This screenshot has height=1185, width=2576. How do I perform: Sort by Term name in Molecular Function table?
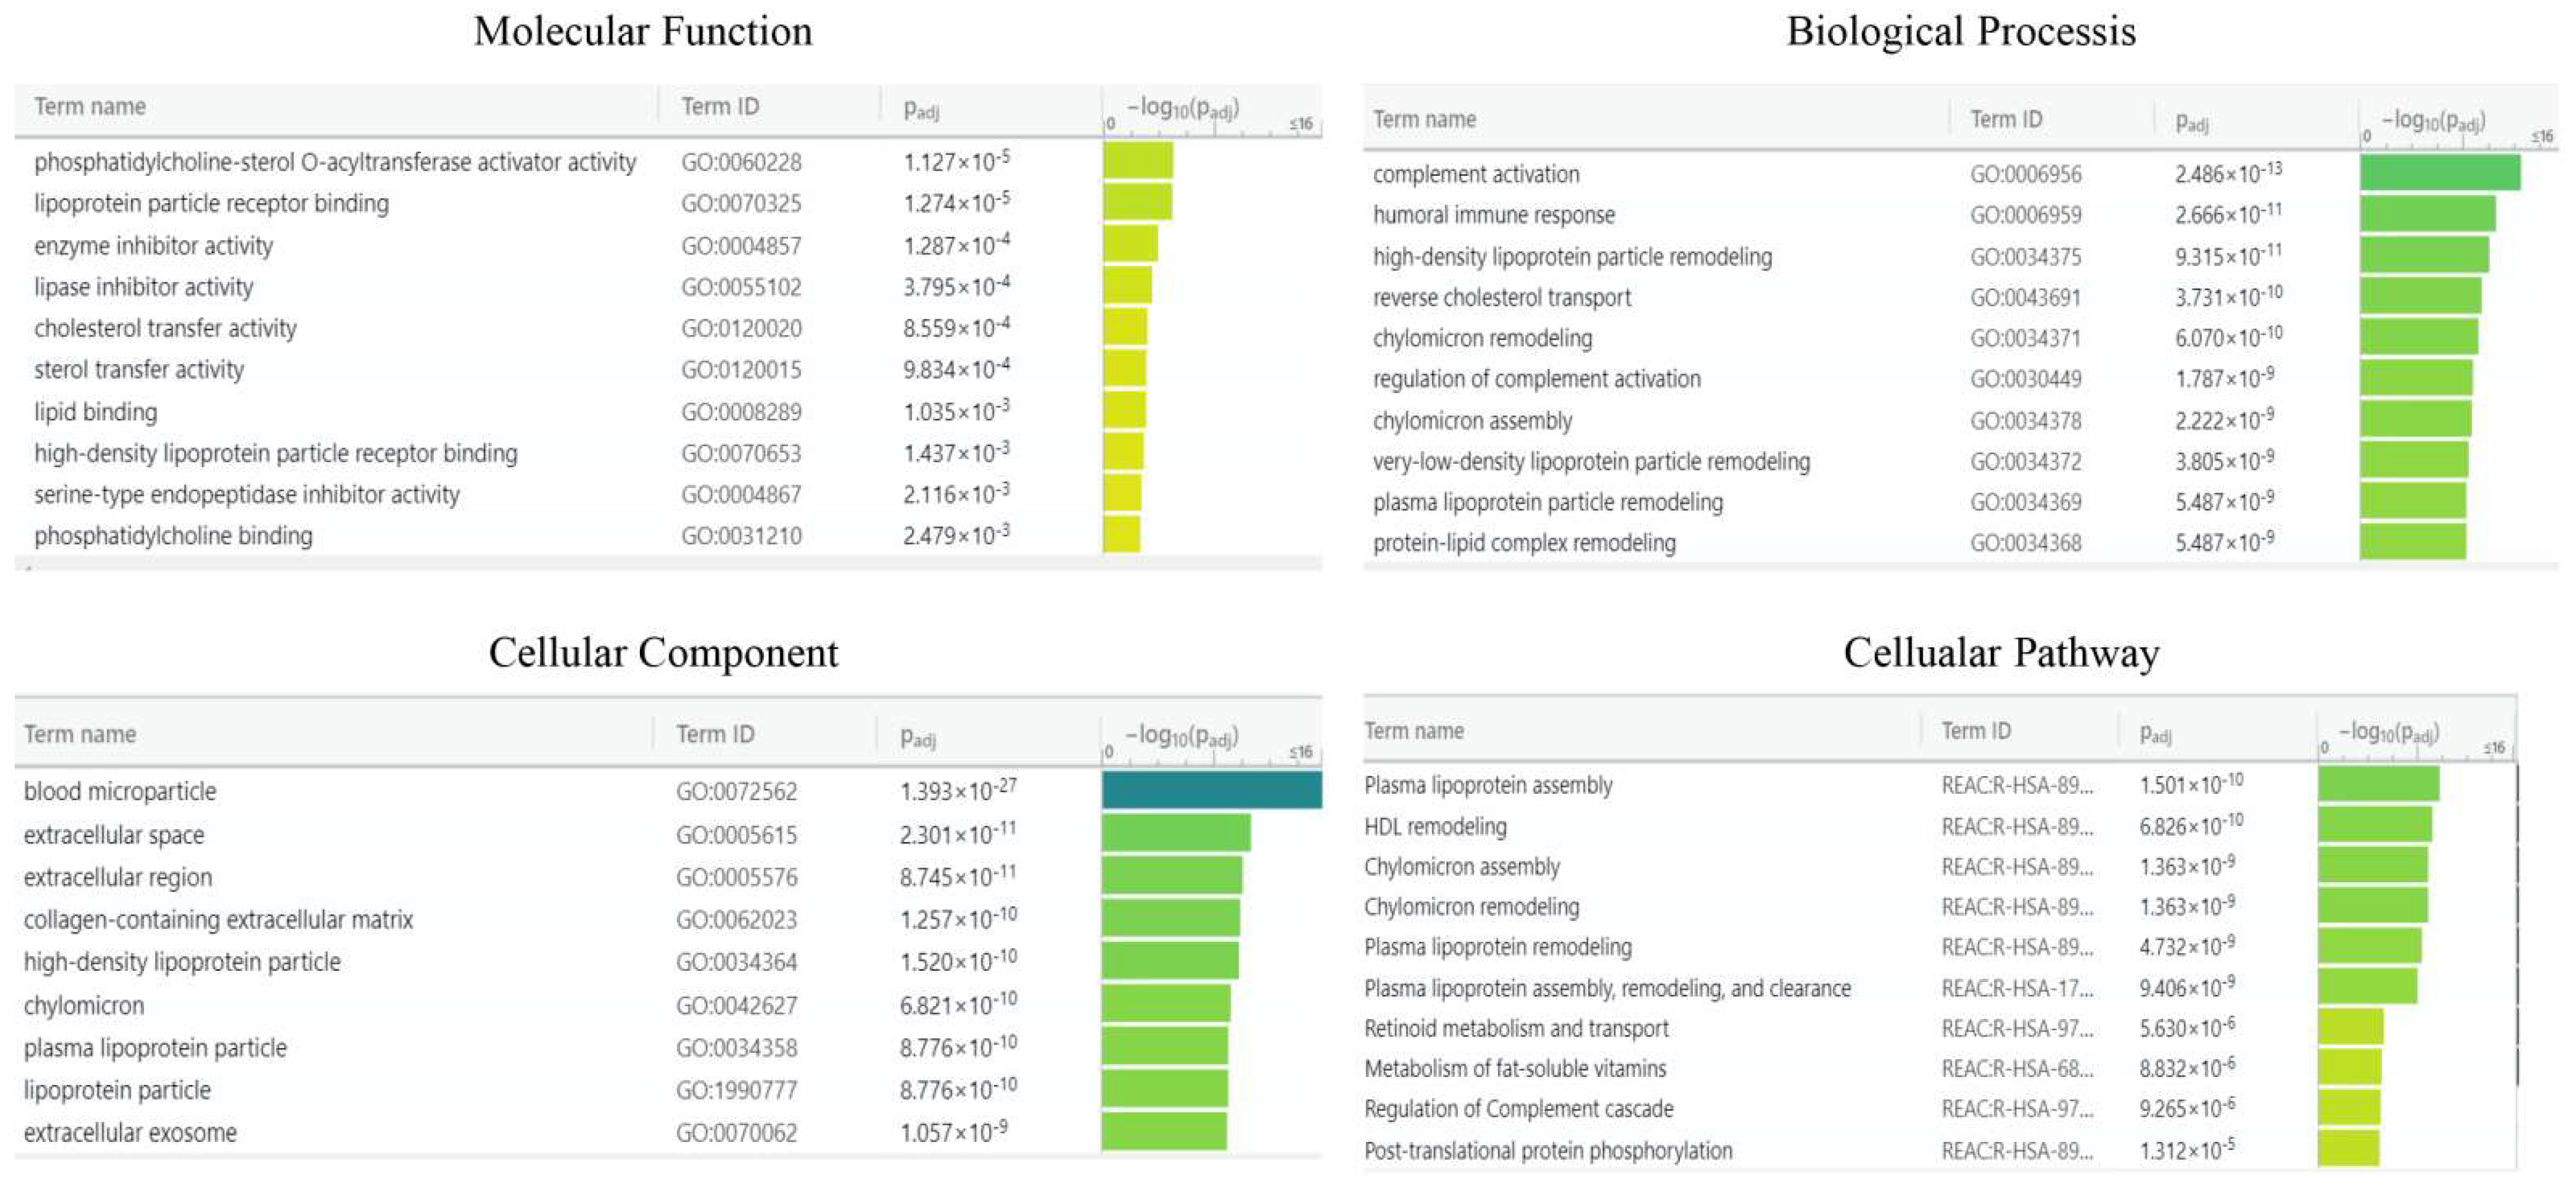click(x=90, y=106)
